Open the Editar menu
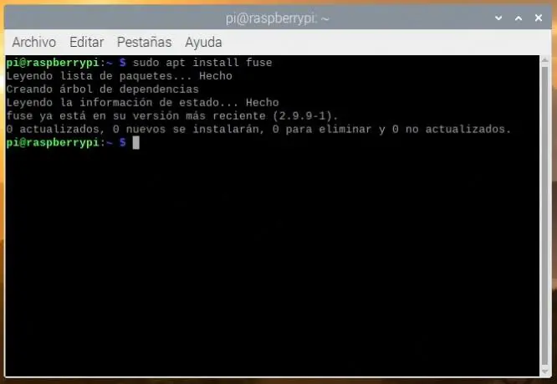557x384 pixels. (87, 43)
